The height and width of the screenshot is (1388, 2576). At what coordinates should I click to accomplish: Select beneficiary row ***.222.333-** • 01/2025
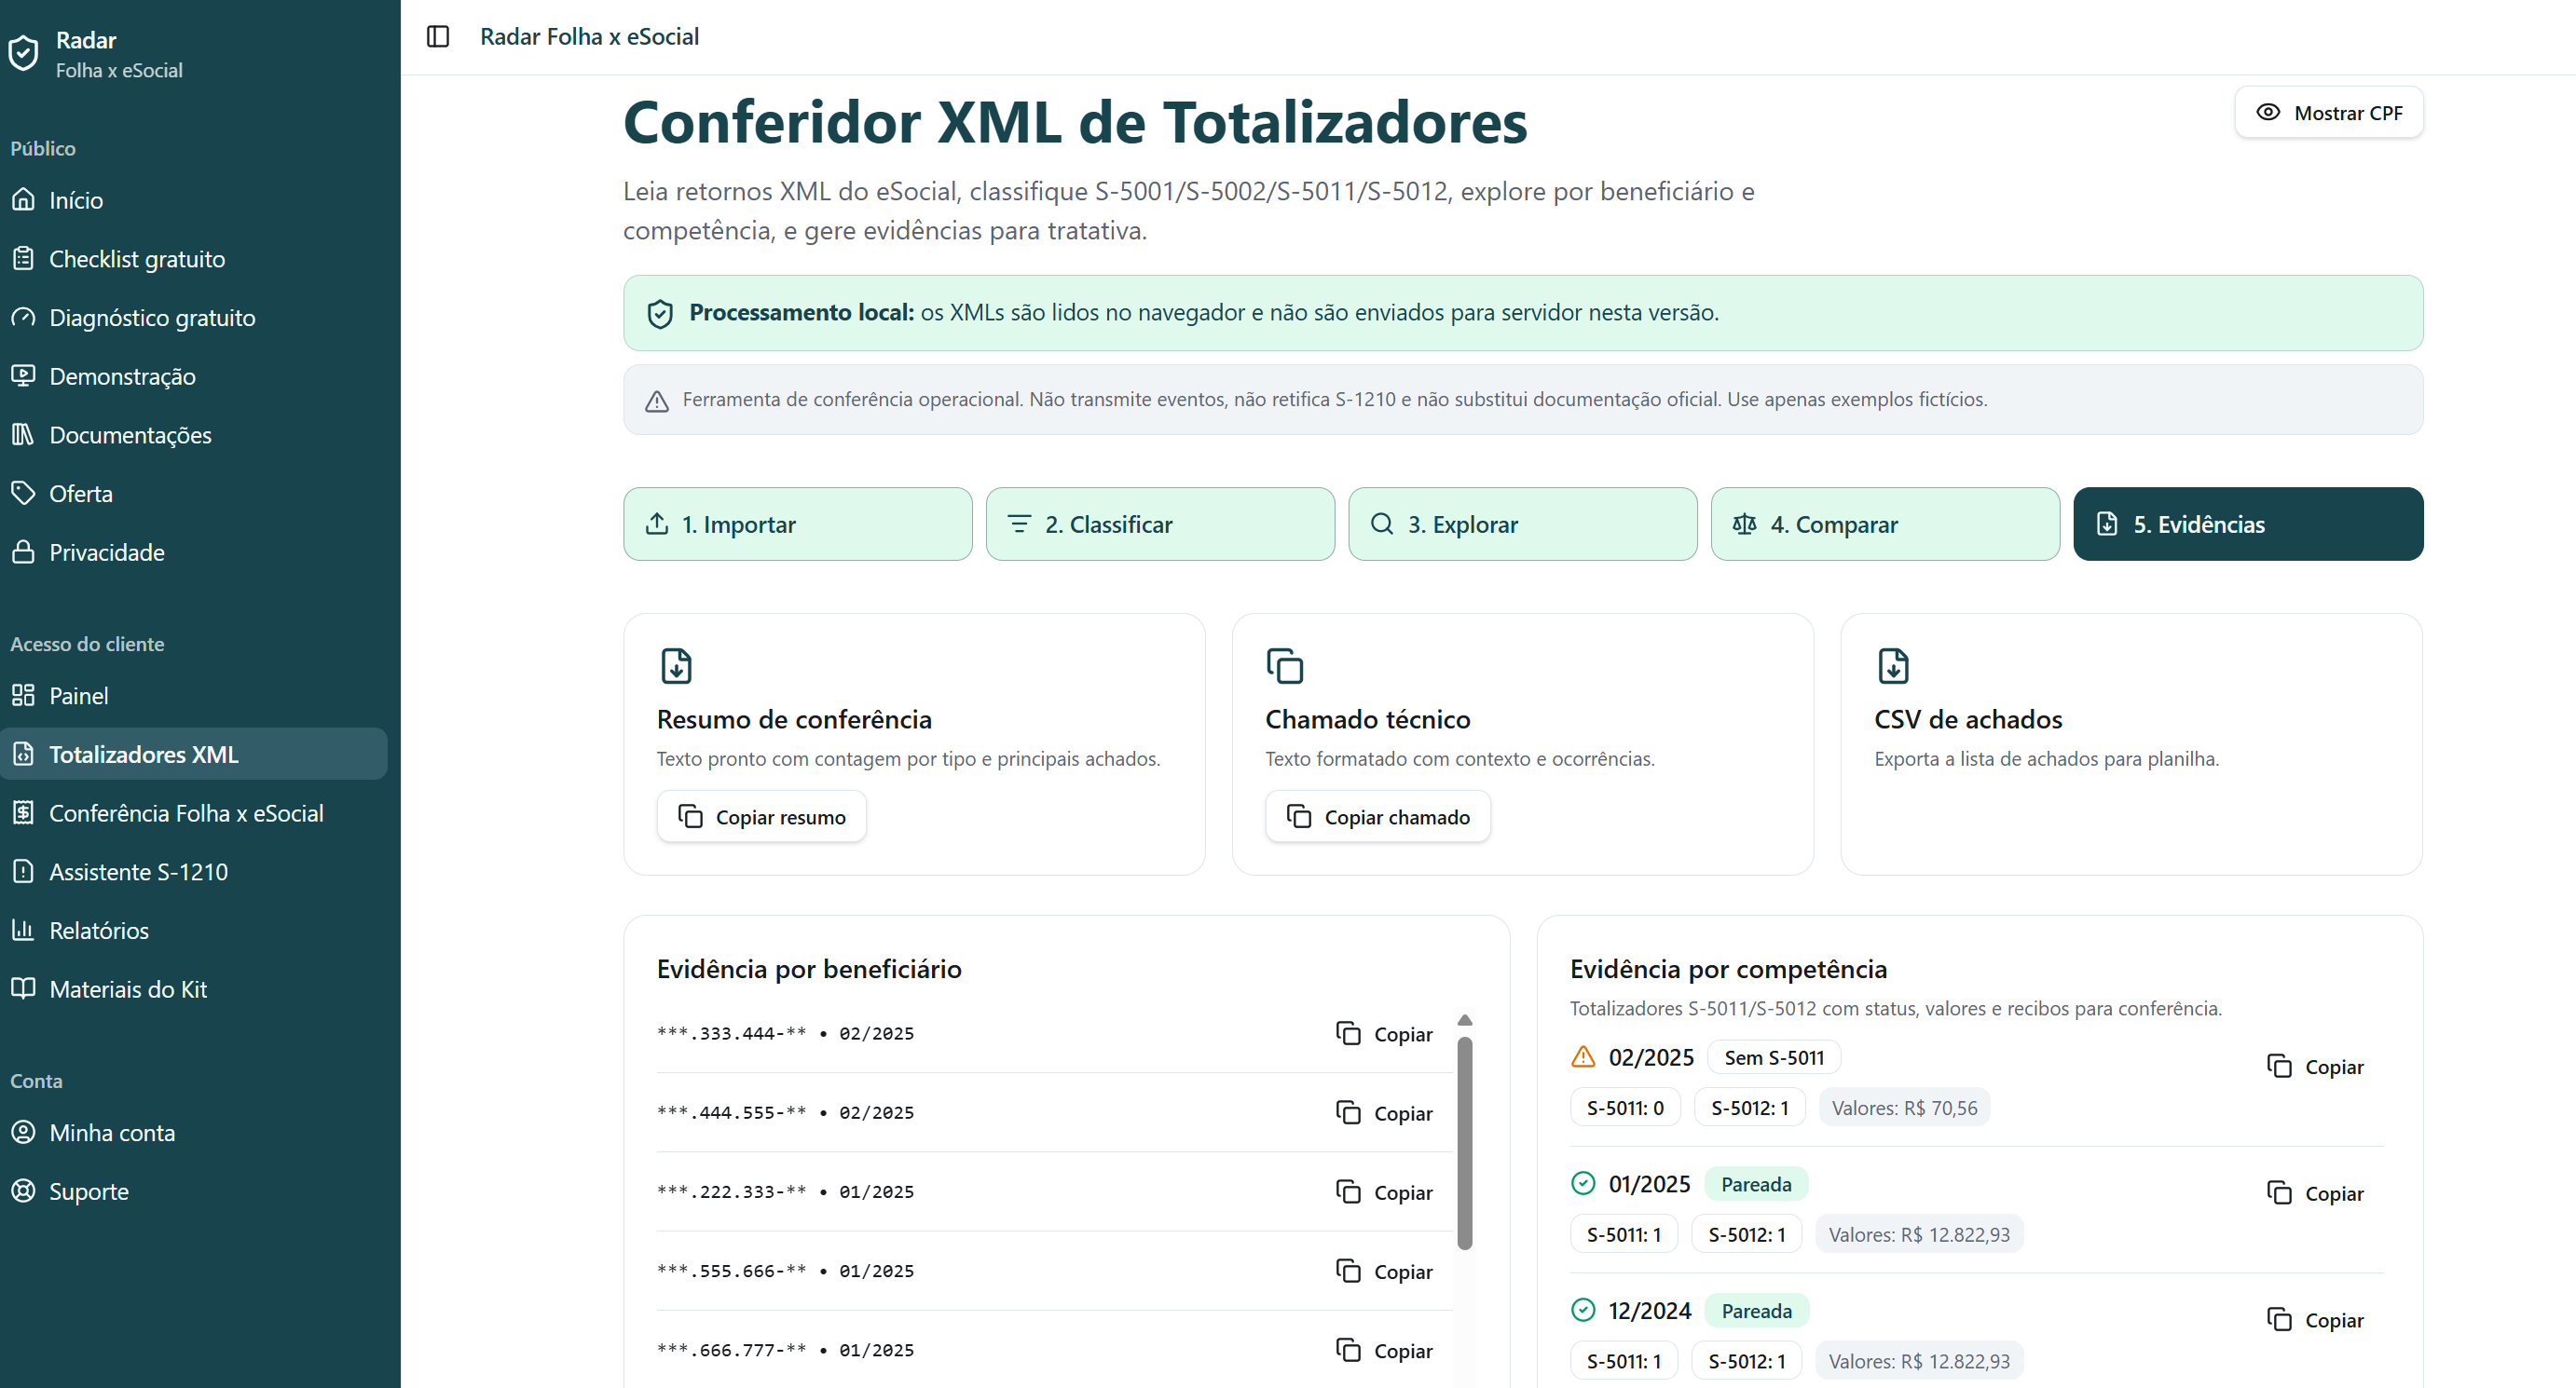tap(1054, 1192)
